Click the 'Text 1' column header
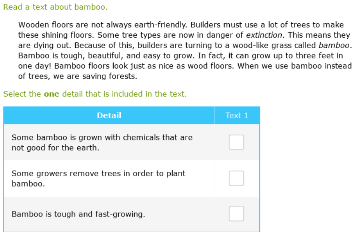The image size is (357, 232). point(236,115)
